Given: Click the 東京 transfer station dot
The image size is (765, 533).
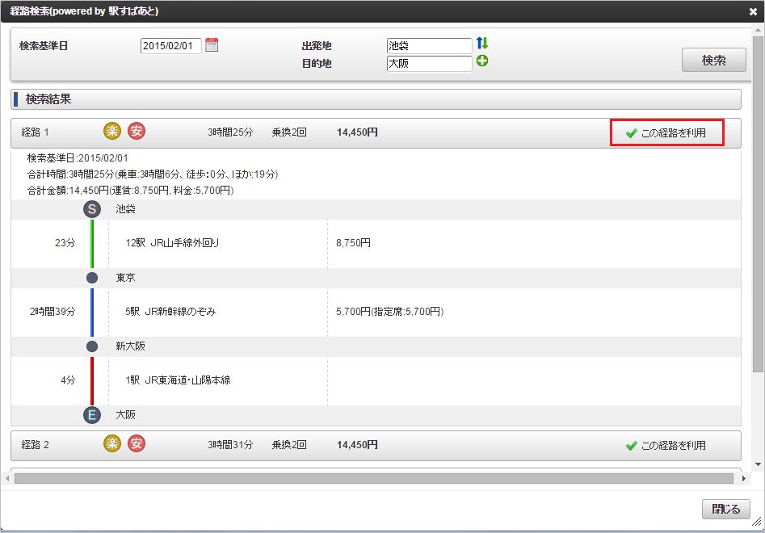Looking at the screenshot, I should [92, 278].
